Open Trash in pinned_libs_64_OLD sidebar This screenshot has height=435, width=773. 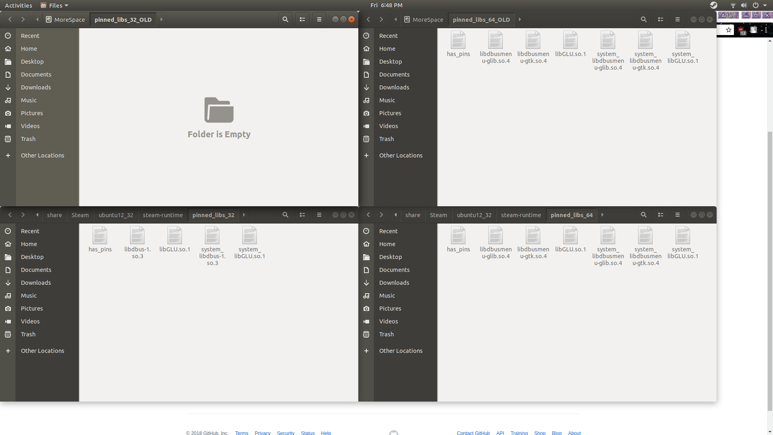coord(398,139)
